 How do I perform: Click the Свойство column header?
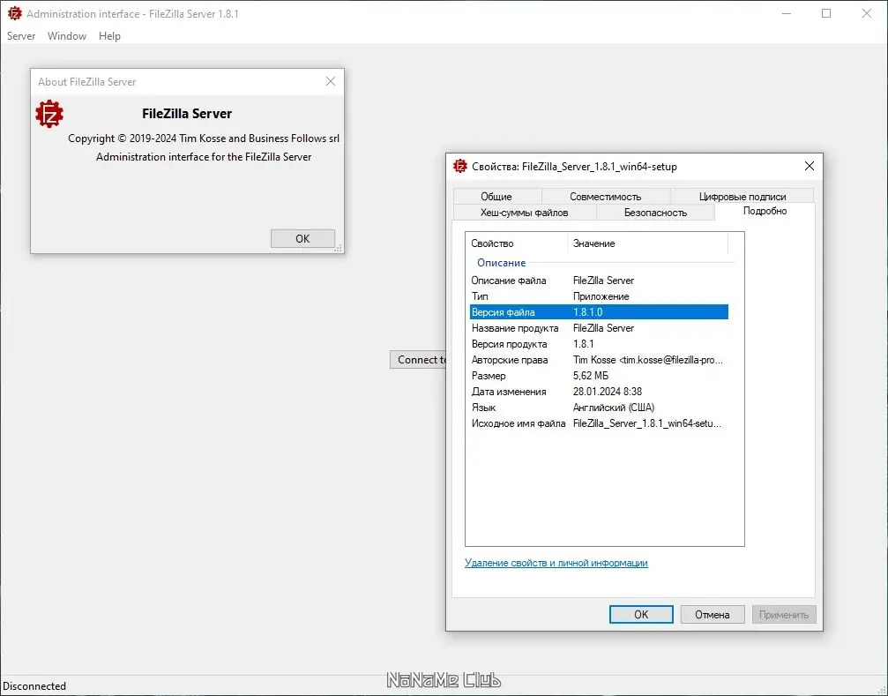[x=517, y=243]
